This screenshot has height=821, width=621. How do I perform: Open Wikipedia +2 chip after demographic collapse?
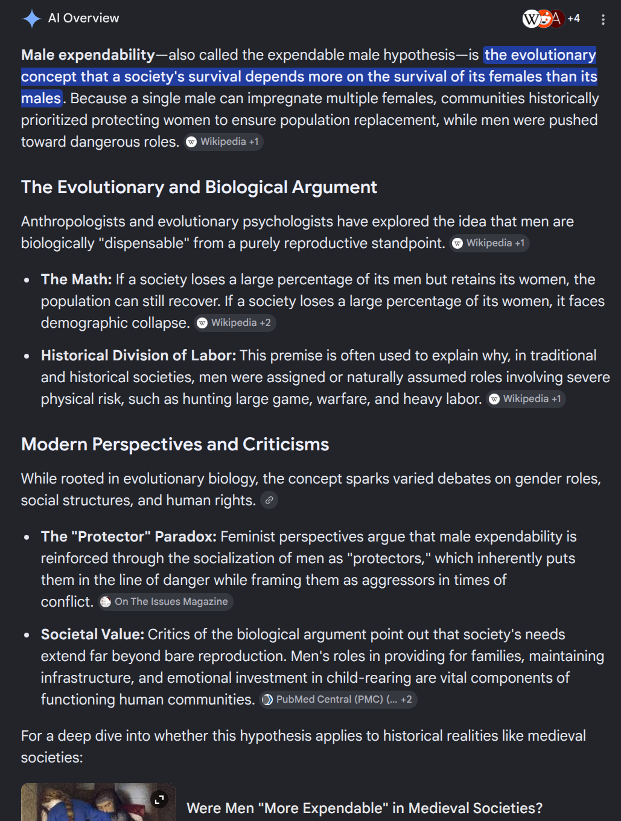235,323
